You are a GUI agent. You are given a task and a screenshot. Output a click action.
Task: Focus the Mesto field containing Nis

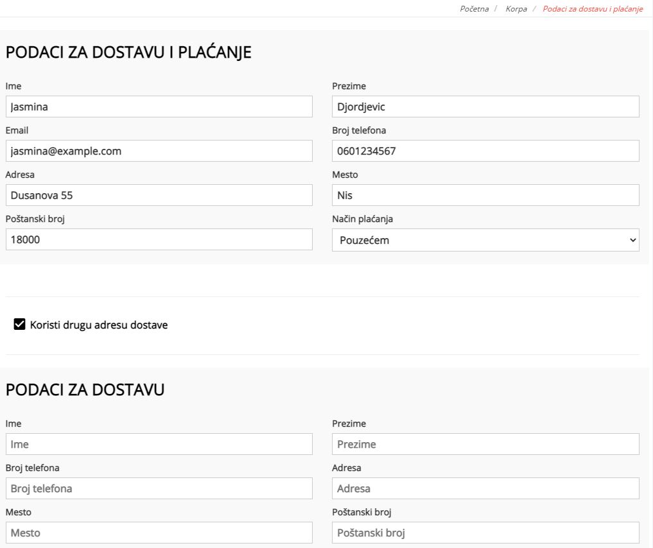(x=485, y=195)
